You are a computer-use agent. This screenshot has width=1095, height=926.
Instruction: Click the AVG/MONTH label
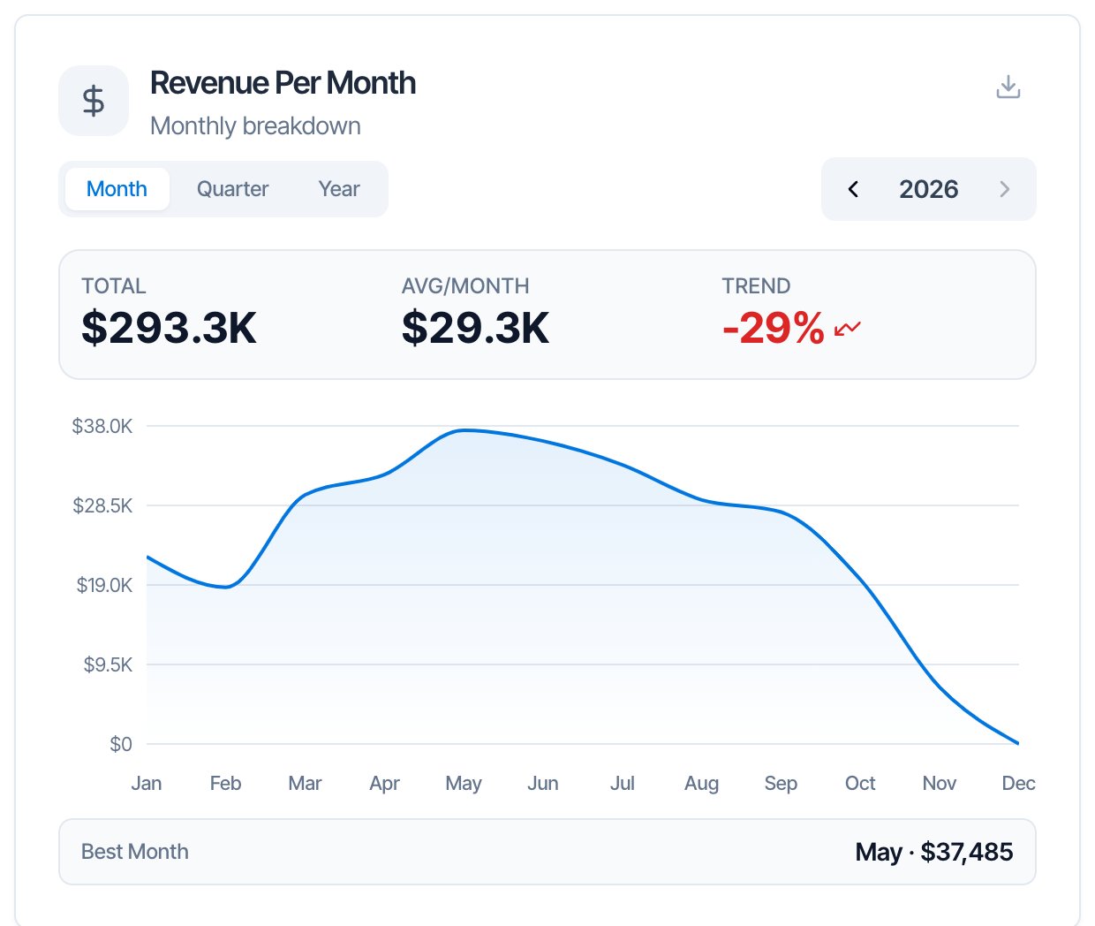[x=465, y=286]
